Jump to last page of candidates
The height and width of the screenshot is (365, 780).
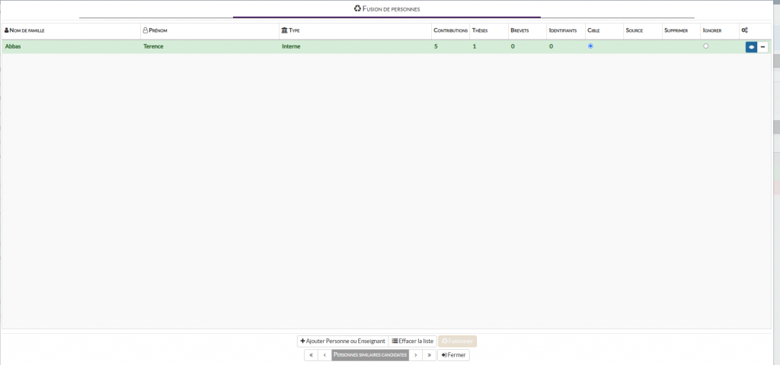(430, 355)
